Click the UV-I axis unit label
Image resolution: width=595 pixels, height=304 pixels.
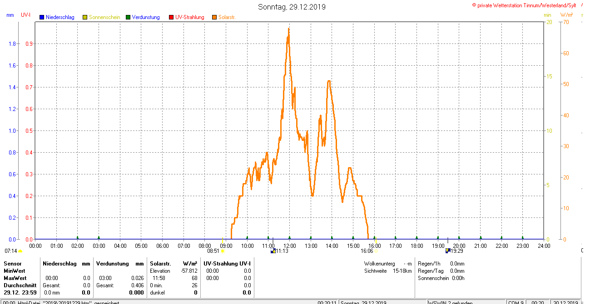(26, 15)
